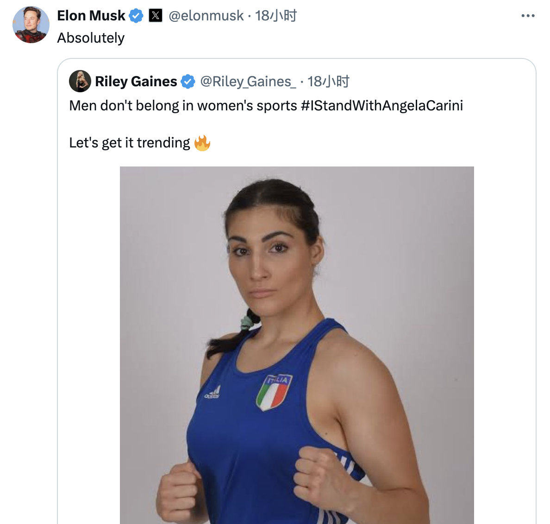Click Elon Musk's blue verified badge

pyautogui.click(x=136, y=16)
